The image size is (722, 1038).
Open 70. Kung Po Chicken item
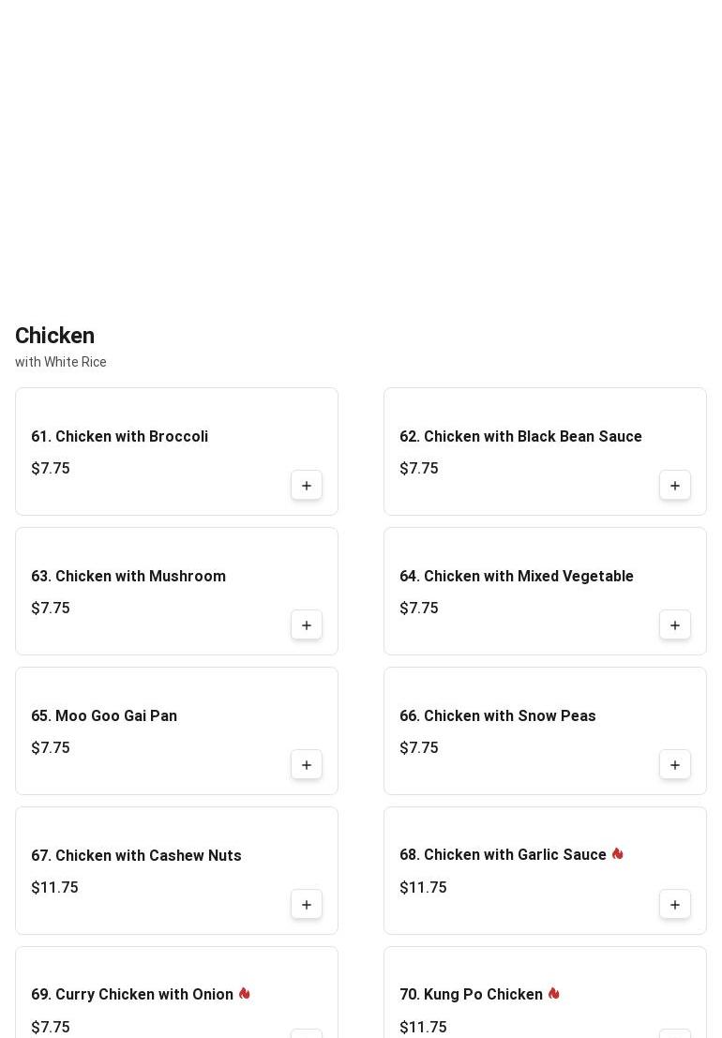[x=471, y=995]
